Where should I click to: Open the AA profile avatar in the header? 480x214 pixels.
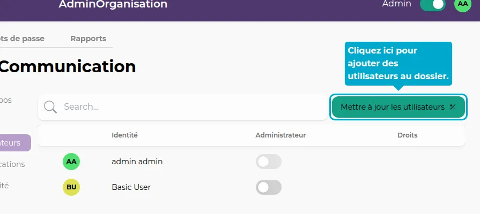pyautogui.click(x=462, y=4)
